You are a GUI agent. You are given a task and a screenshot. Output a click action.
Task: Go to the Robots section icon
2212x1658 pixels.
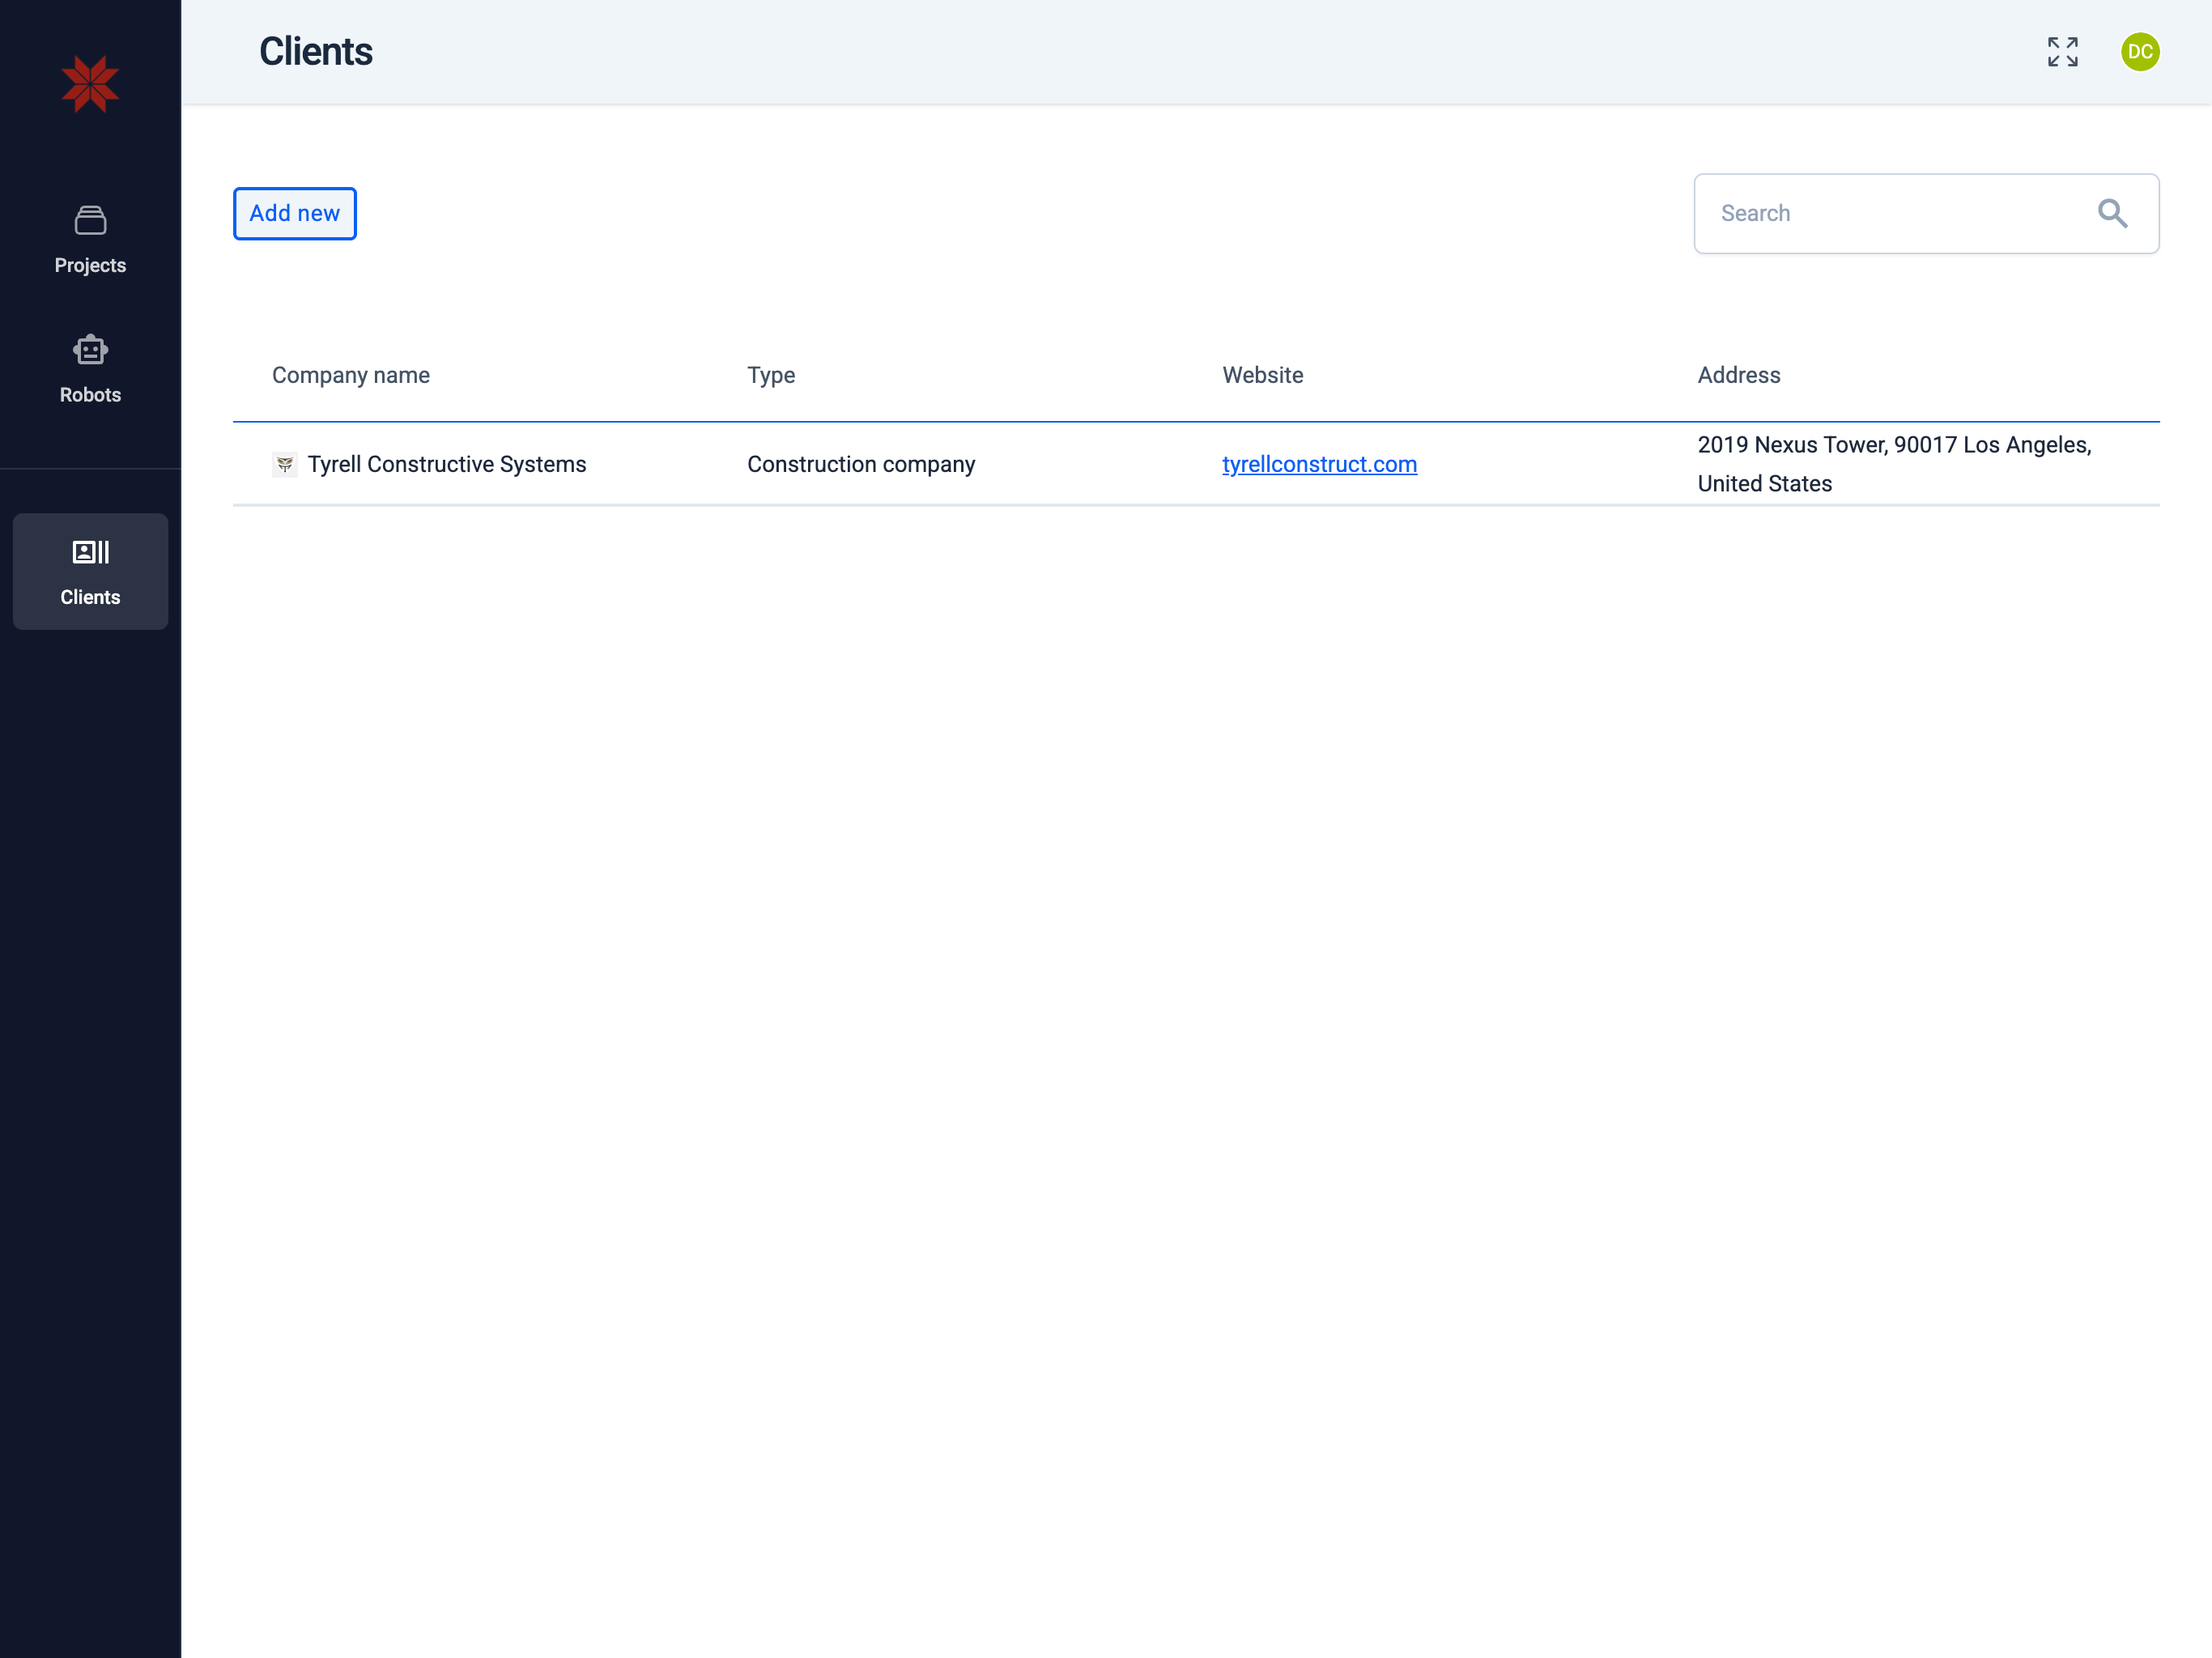click(x=90, y=350)
